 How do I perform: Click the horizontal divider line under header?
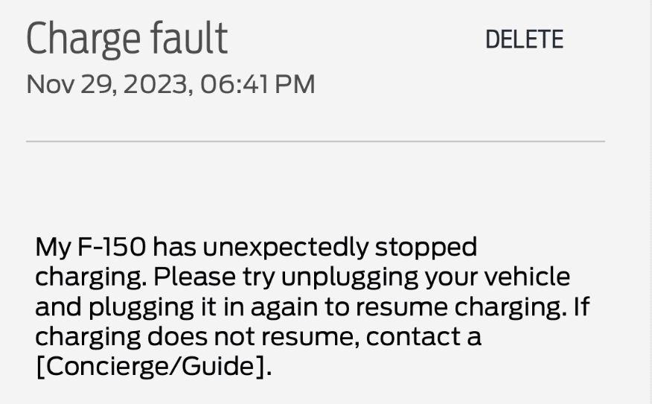pyautogui.click(x=316, y=141)
